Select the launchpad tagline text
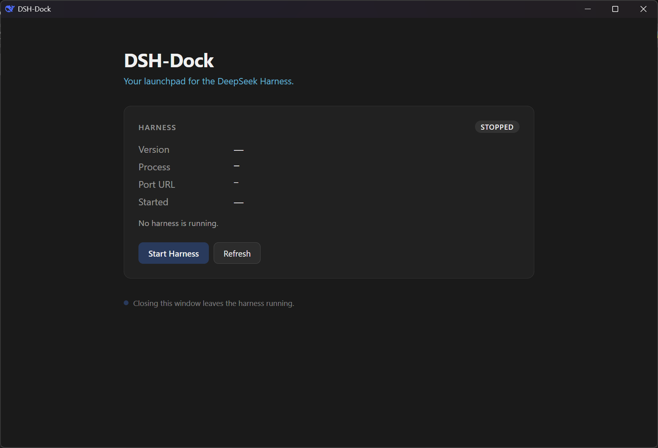This screenshot has width=658, height=448. point(208,81)
